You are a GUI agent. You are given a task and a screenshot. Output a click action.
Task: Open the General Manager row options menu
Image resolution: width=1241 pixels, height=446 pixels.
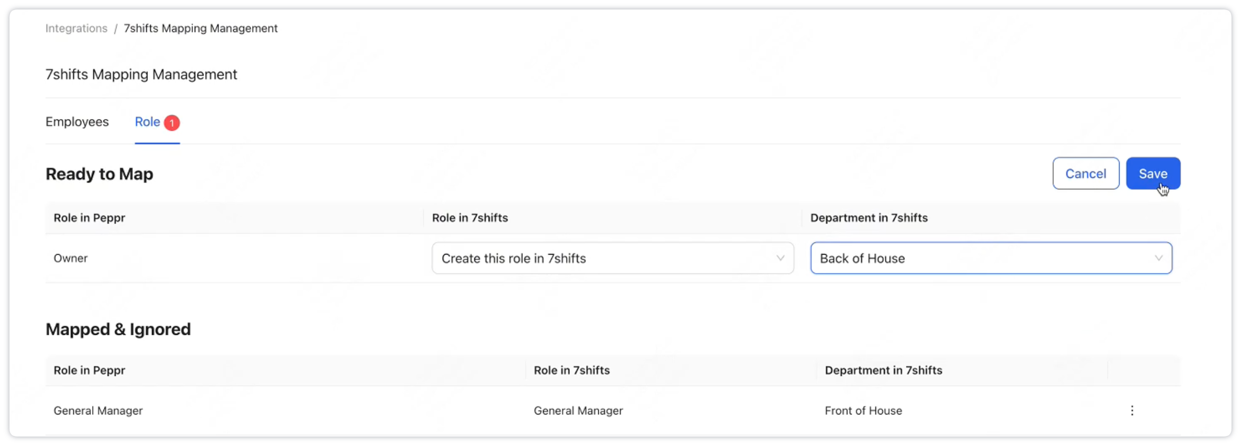tap(1132, 411)
